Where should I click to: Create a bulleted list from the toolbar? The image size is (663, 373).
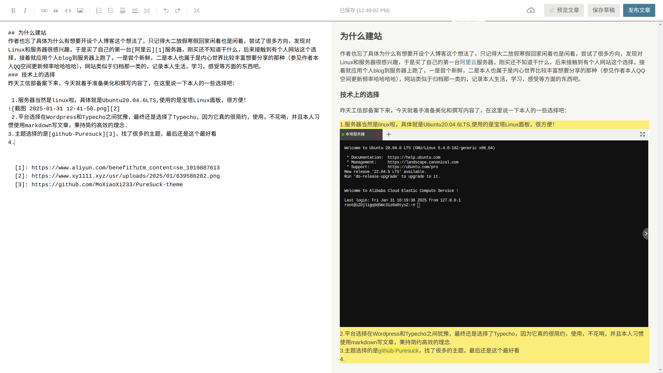111,10
